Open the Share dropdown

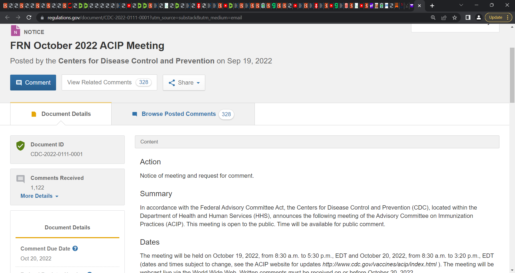184,82
